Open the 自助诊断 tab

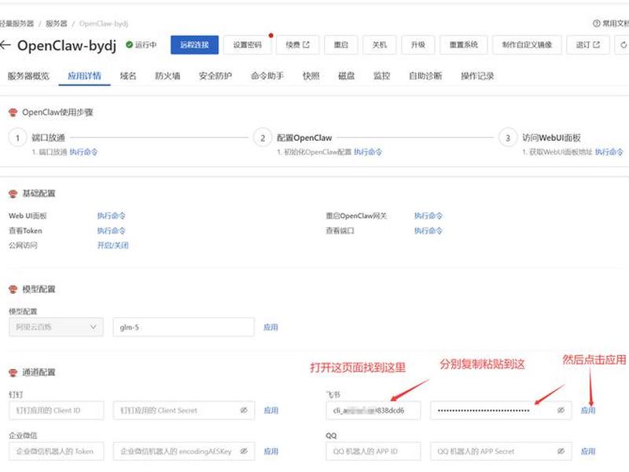tap(425, 76)
